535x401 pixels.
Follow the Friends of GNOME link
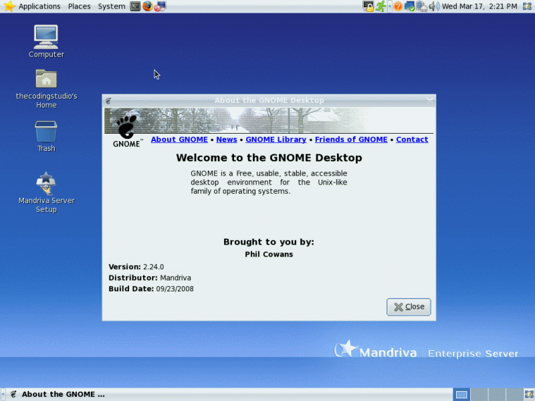351,139
